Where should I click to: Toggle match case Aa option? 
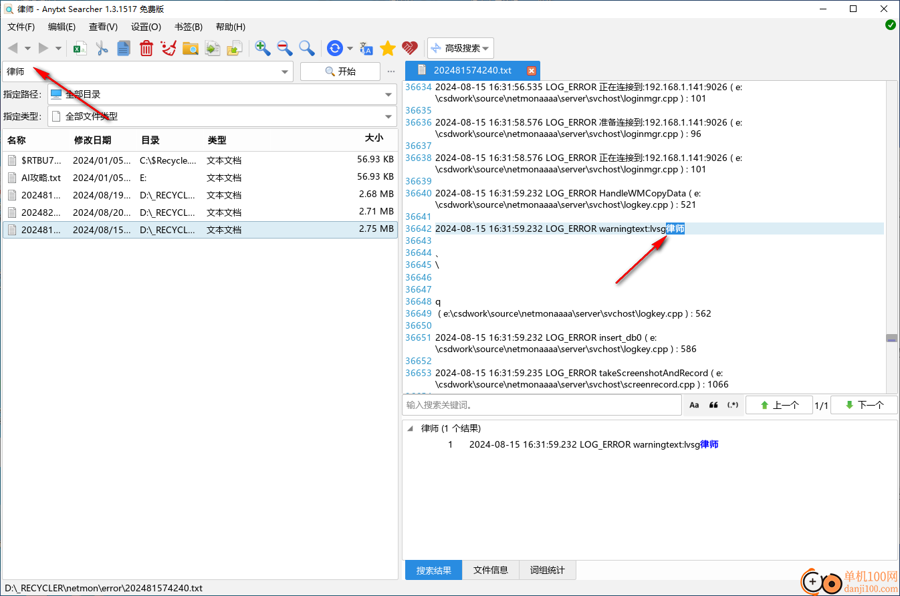click(694, 405)
